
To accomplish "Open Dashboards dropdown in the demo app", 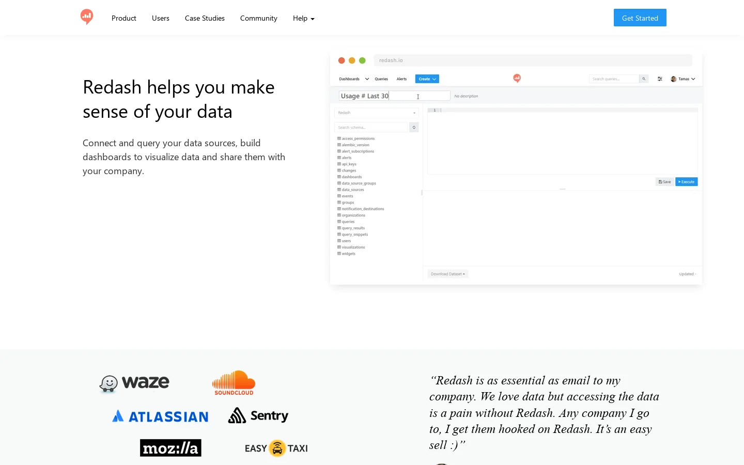I will [354, 79].
